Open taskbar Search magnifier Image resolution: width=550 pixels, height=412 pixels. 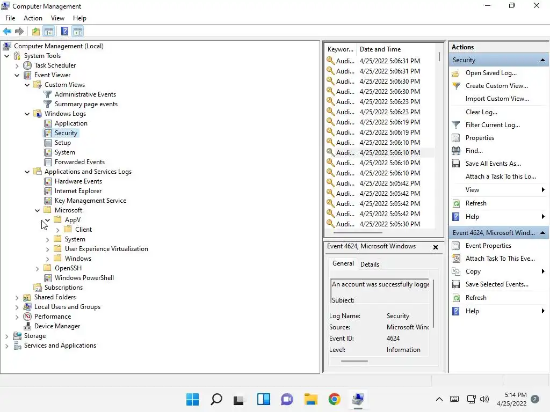216,399
